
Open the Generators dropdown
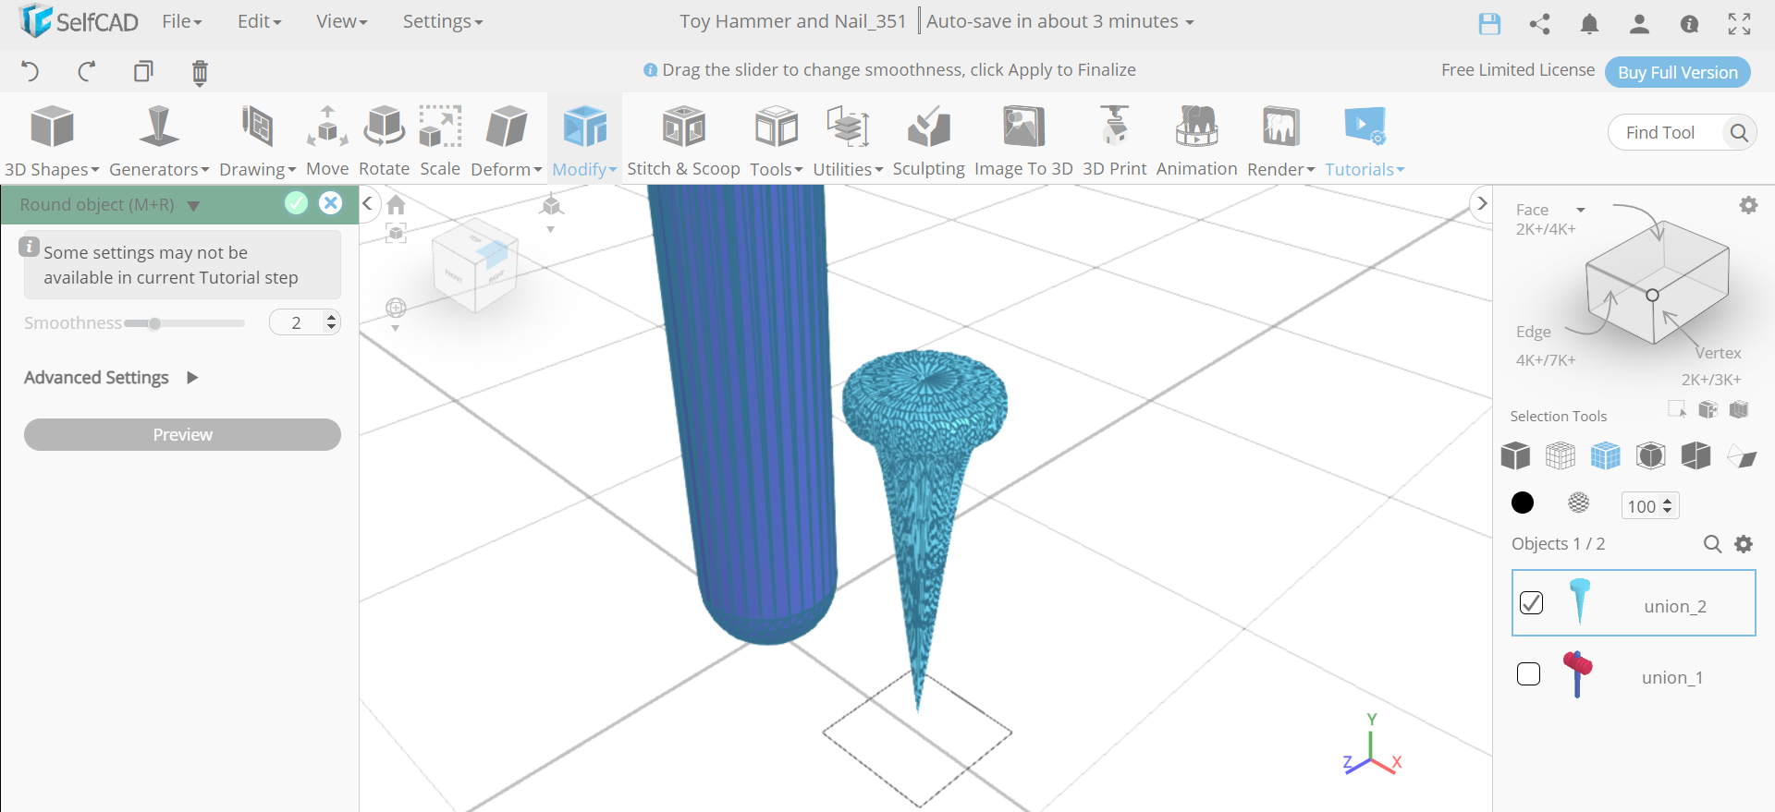(x=159, y=141)
